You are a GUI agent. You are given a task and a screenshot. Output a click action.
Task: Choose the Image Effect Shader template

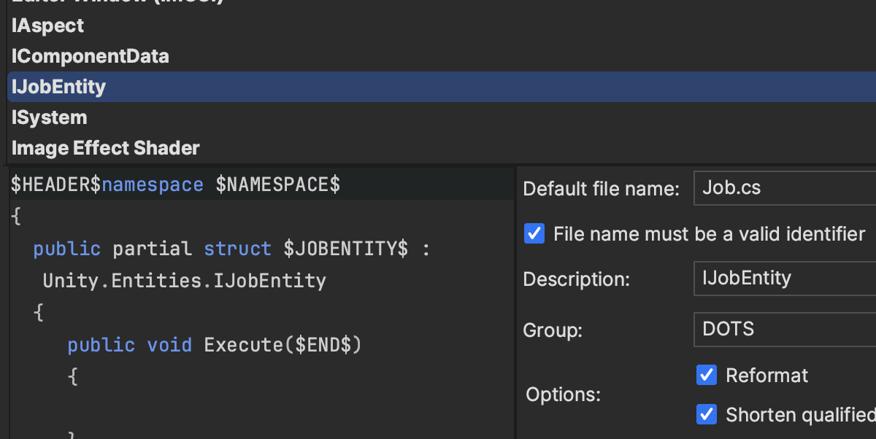105,148
